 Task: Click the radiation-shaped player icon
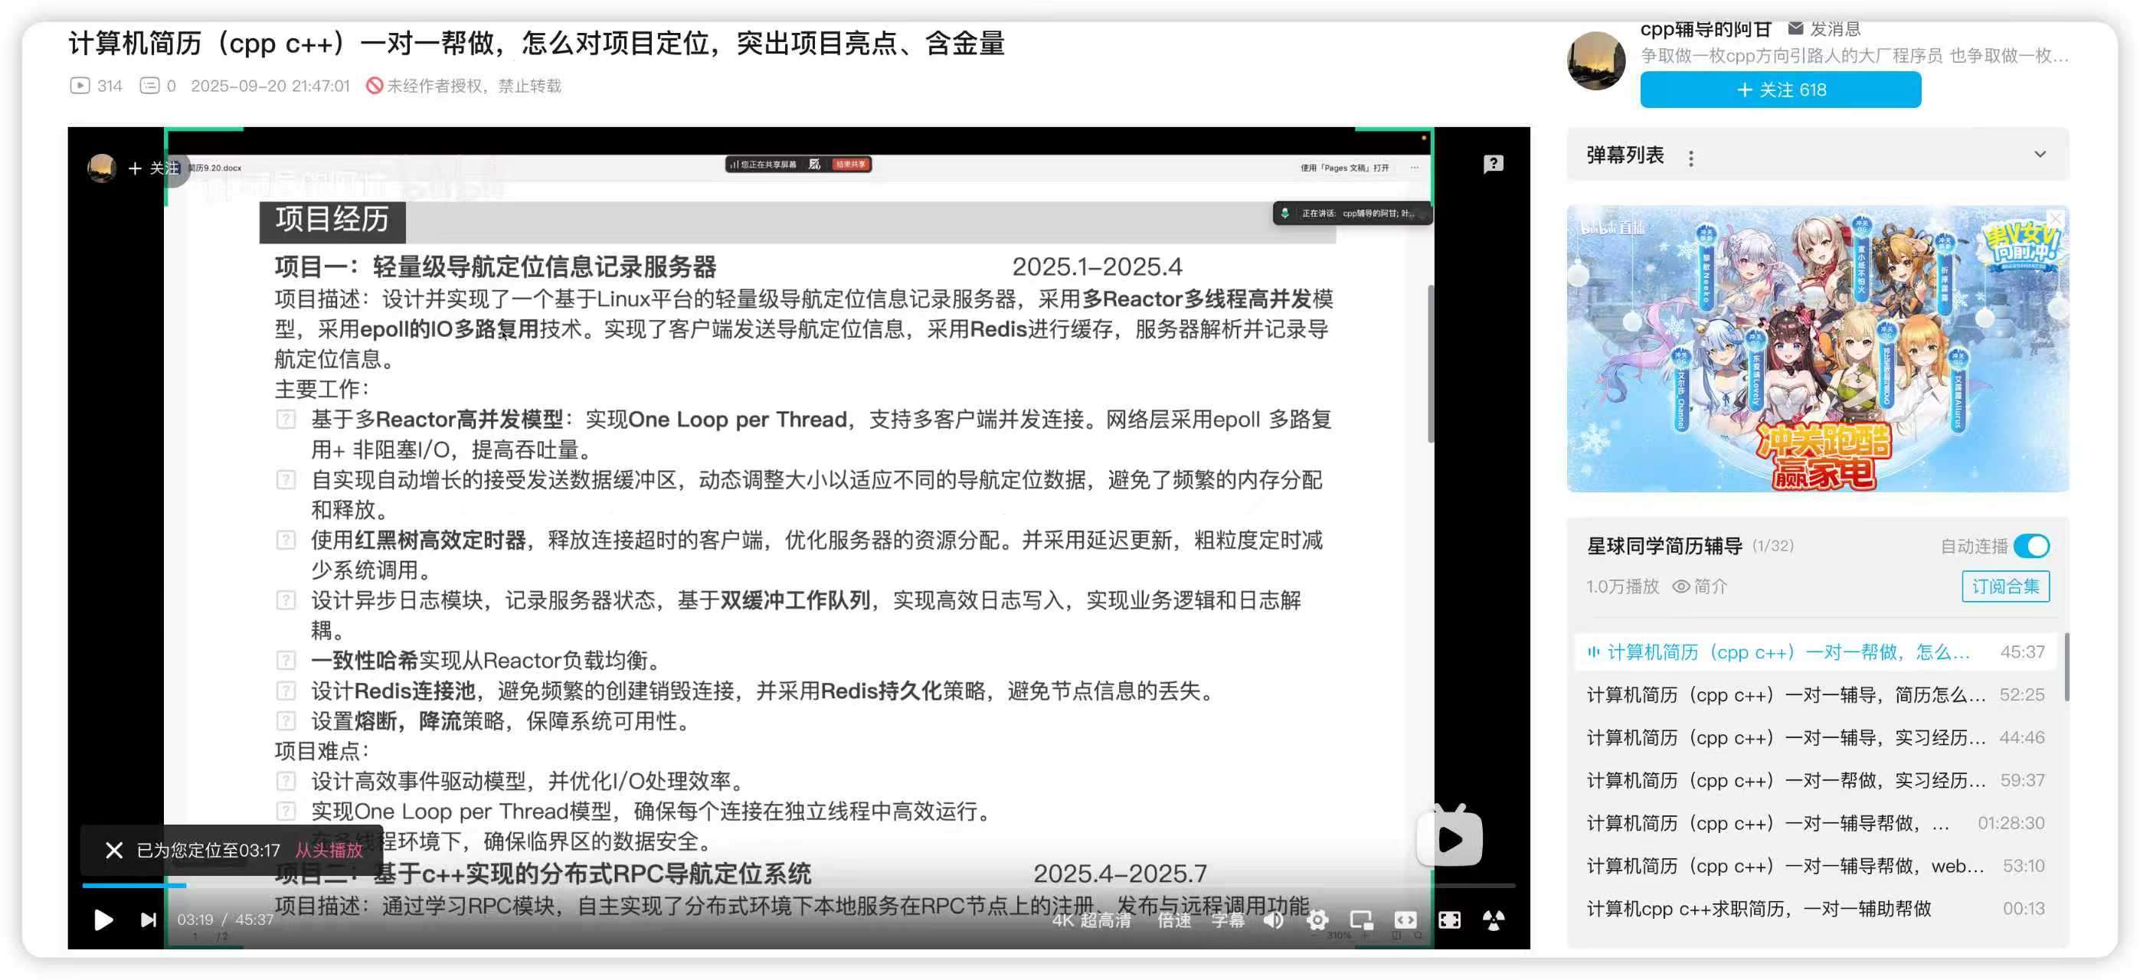[1494, 920]
